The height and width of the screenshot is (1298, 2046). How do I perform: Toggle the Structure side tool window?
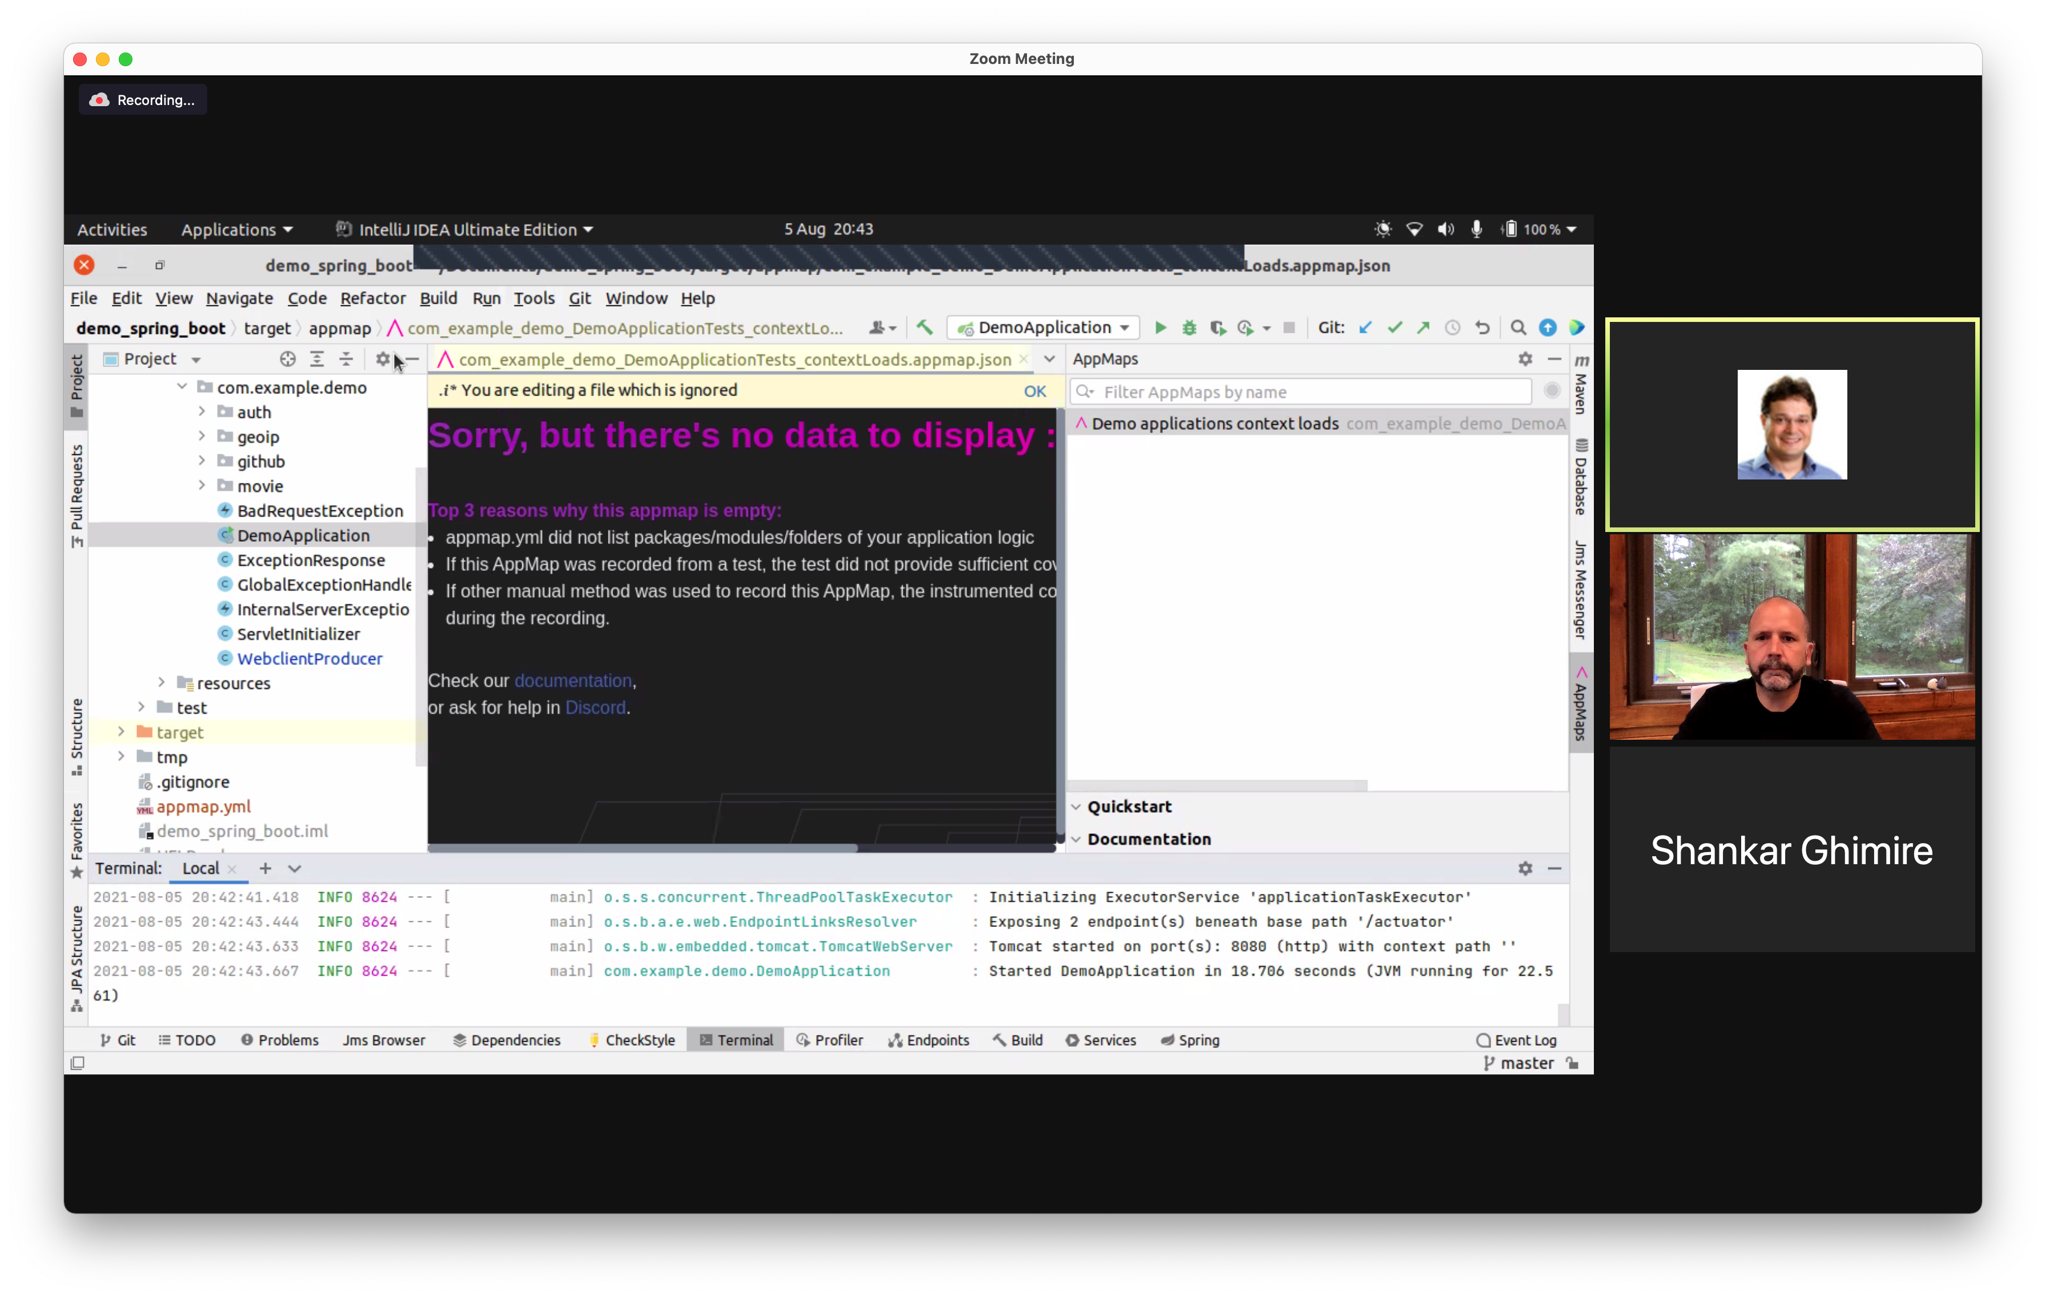tap(76, 736)
